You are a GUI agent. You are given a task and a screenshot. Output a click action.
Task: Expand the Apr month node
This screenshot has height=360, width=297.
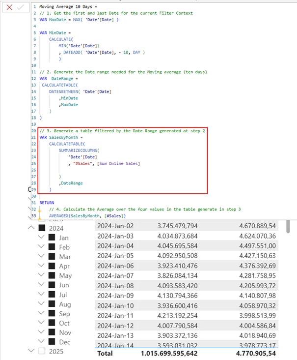click(x=41, y=266)
